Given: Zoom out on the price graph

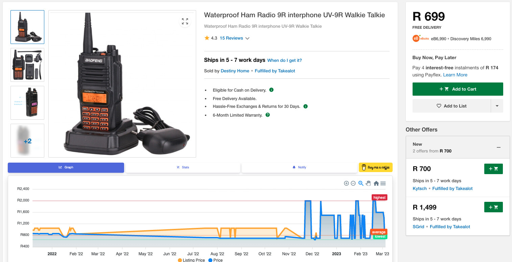Looking at the screenshot, I should coord(353,183).
